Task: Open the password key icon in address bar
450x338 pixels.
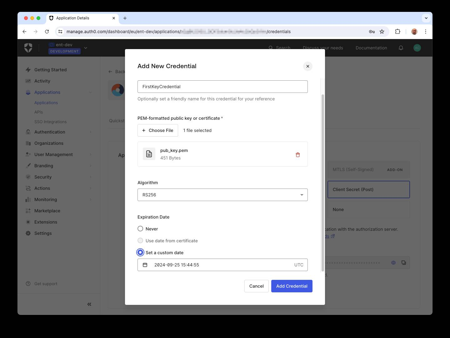Action: click(x=372, y=32)
